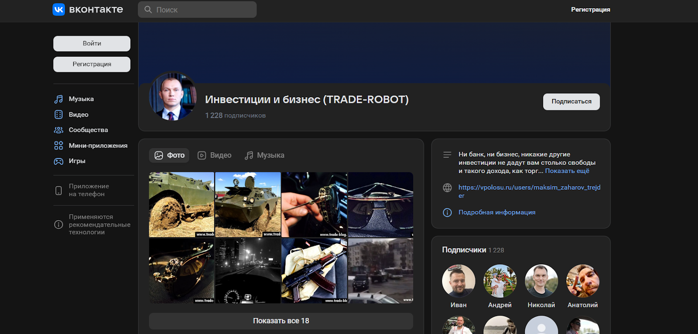Open subscriber Иван's avatar
Screen dimensions: 698x334
point(458,281)
